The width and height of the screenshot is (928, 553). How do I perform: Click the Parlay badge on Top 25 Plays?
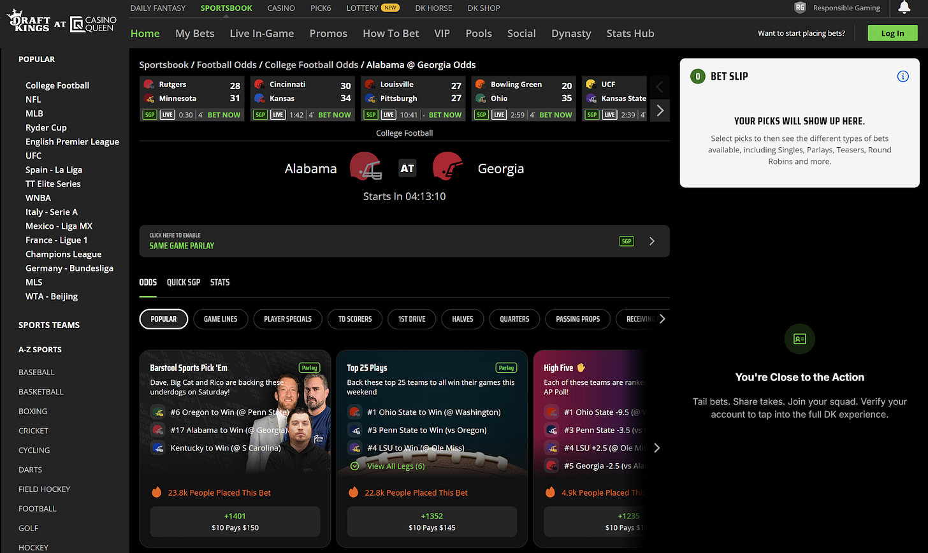(506, 368)
